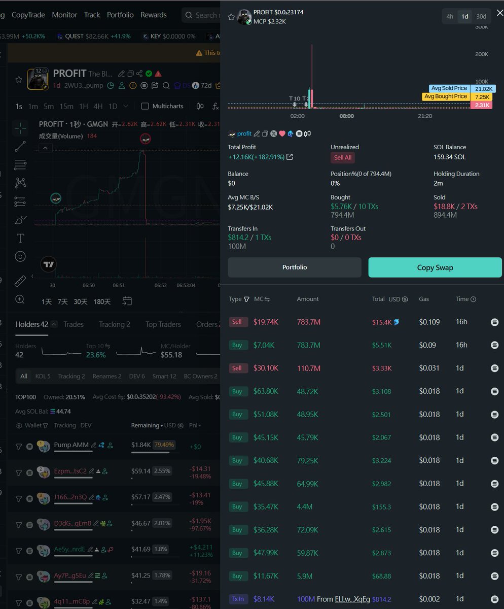The image size is (504, 609).
Task: Open the emoji sticker tool
Action: tap(20, 256)
